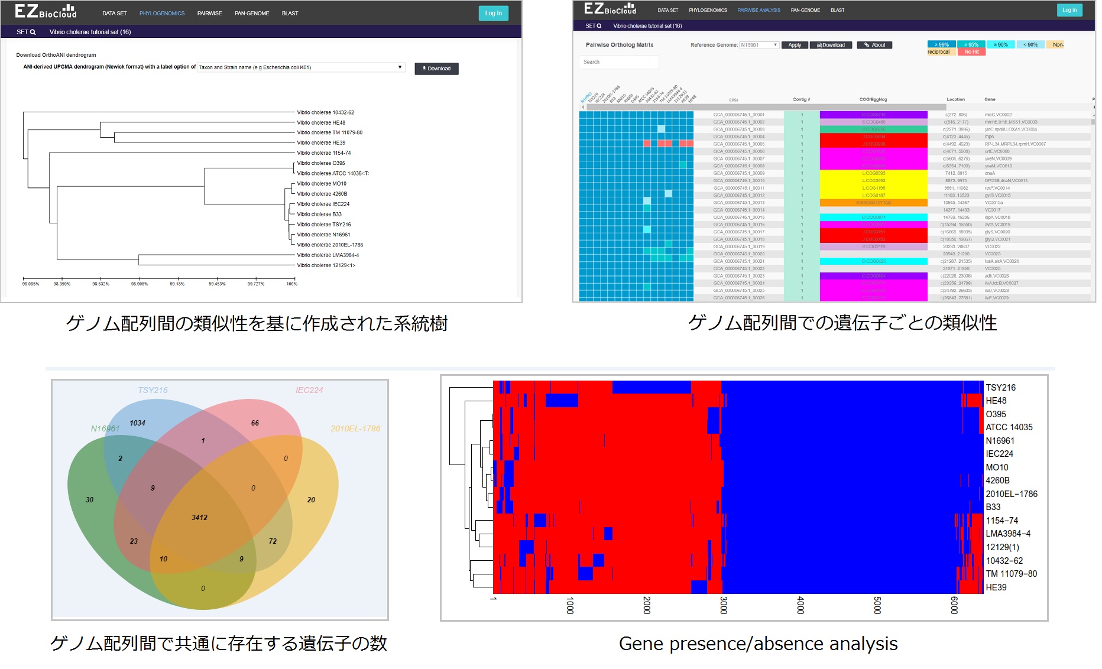Open DATA SET in the pairwise panel

667,10
